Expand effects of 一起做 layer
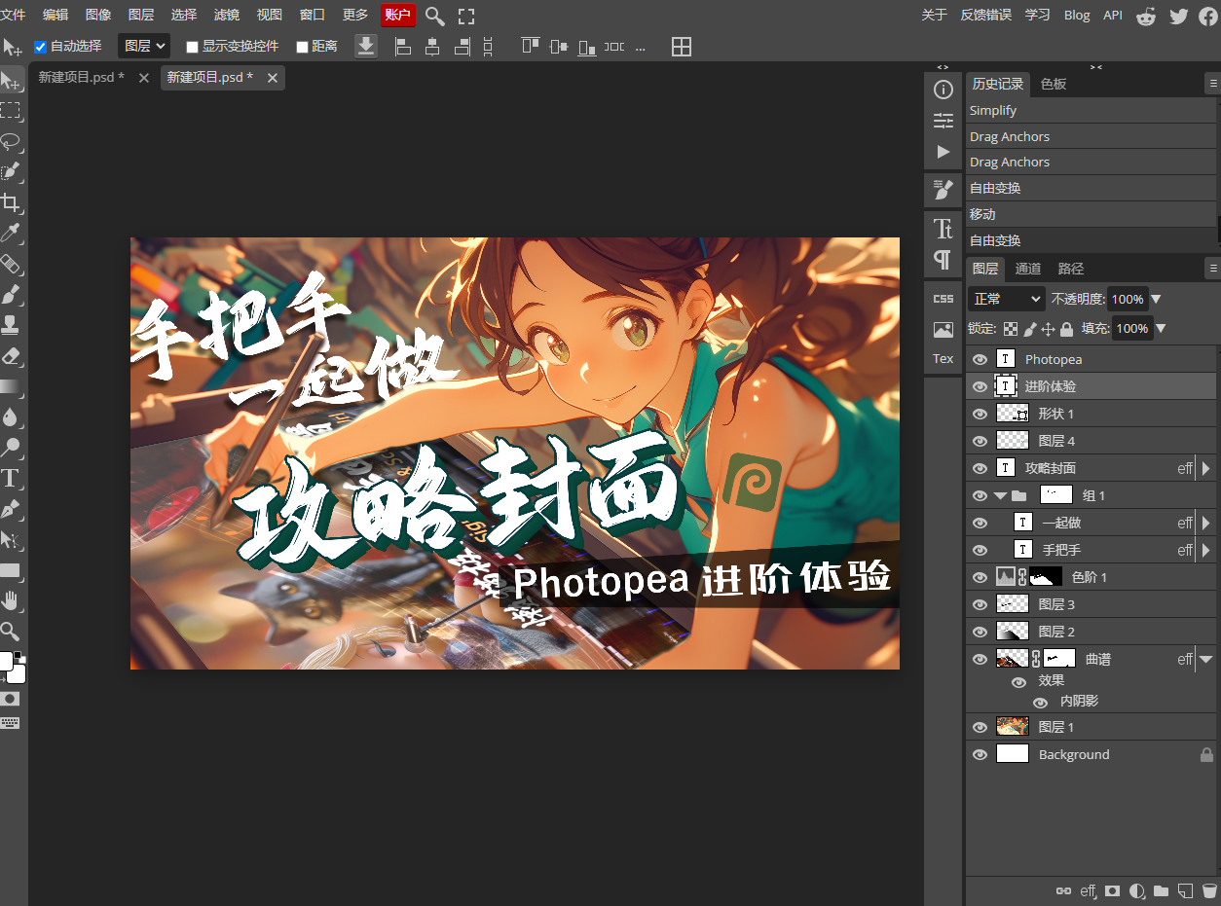 tap(1206, 523)
